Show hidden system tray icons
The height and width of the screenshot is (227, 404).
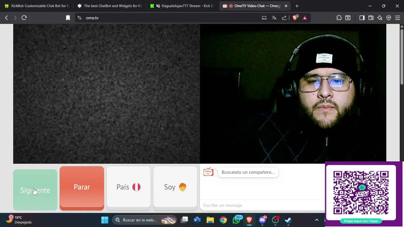coord(317,220)
